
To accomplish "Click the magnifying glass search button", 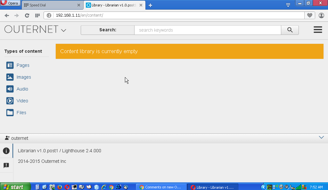I will tap(290, 30).
